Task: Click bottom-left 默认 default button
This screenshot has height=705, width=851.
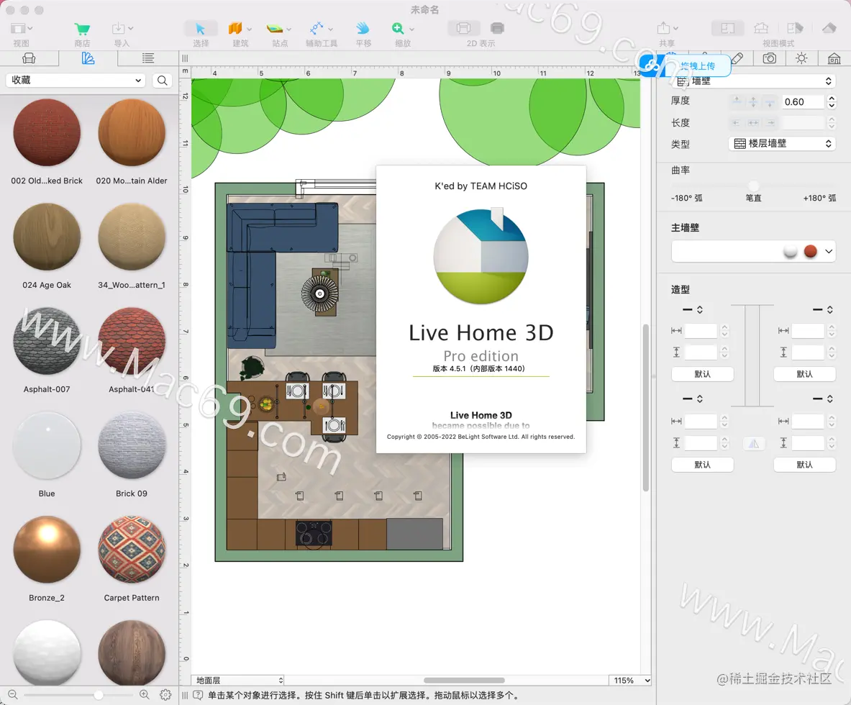Action: [x=702, y=465]
